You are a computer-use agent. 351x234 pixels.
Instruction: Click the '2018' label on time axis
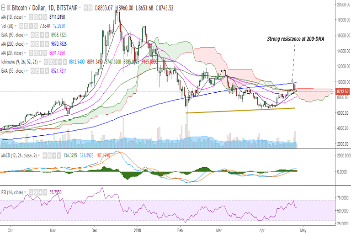[x=138, y=230]
